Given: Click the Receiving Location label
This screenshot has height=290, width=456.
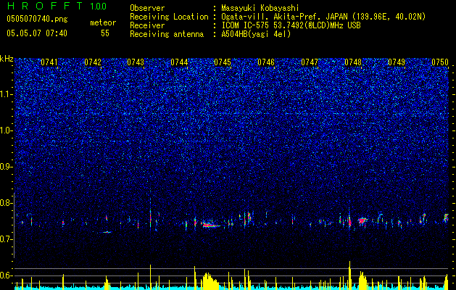Looking at the screenshot, I should (169, 17).
